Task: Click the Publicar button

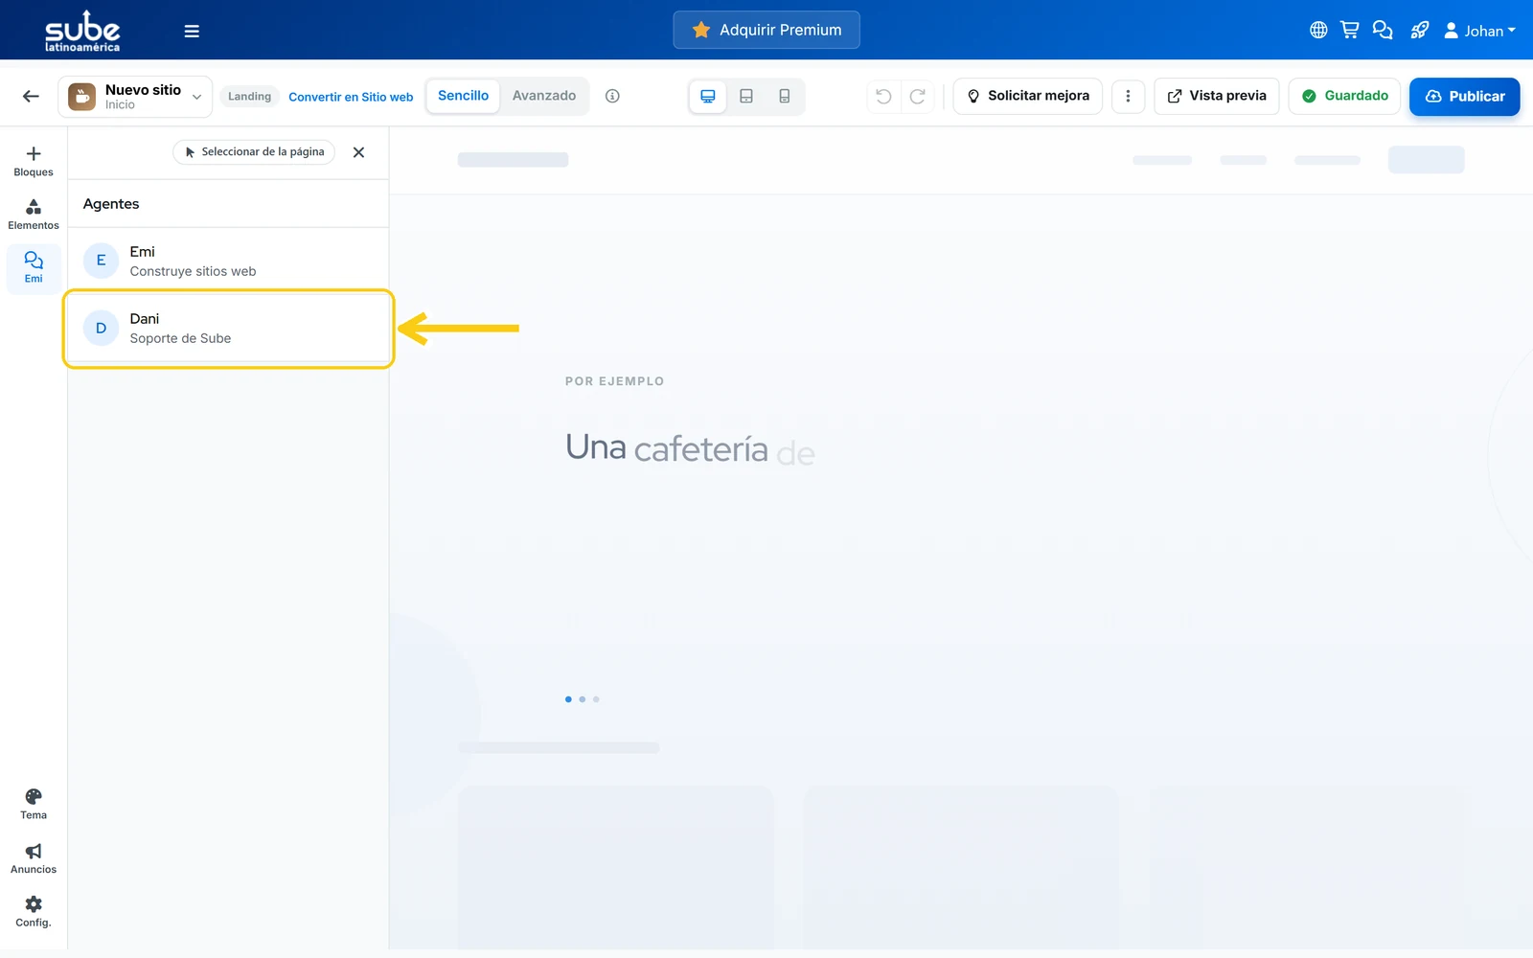Action: click(1465, 97)
